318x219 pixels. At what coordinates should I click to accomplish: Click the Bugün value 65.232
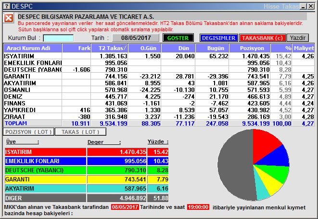[x=218, y=56]
